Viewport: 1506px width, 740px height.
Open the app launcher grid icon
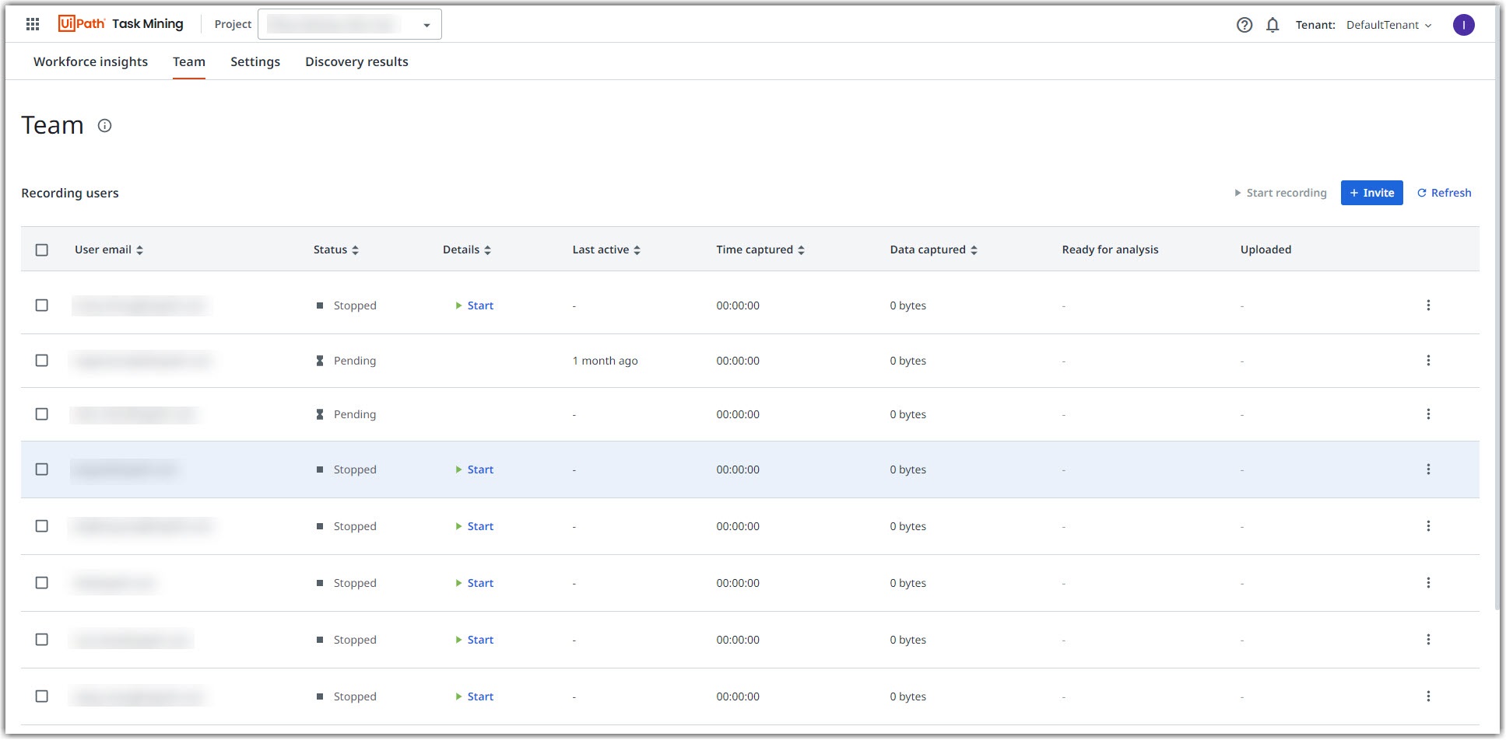33,24
